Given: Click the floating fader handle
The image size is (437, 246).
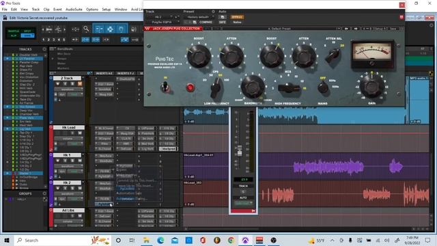Looking at the screenshot, I should [240, 150].
